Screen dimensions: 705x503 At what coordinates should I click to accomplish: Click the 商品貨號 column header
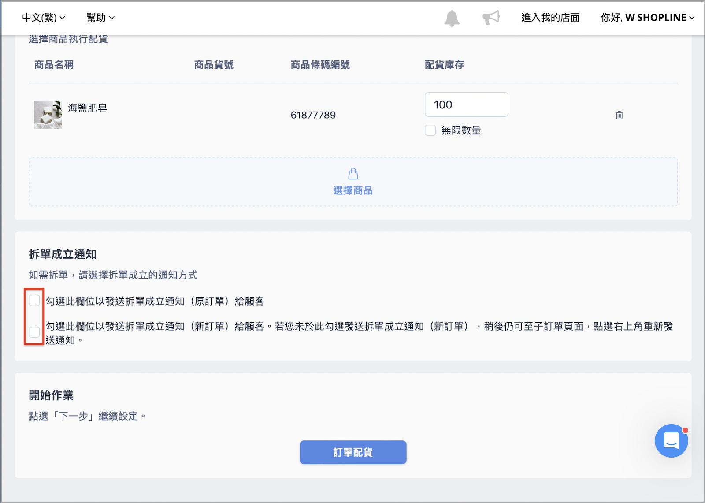(214, 65)
